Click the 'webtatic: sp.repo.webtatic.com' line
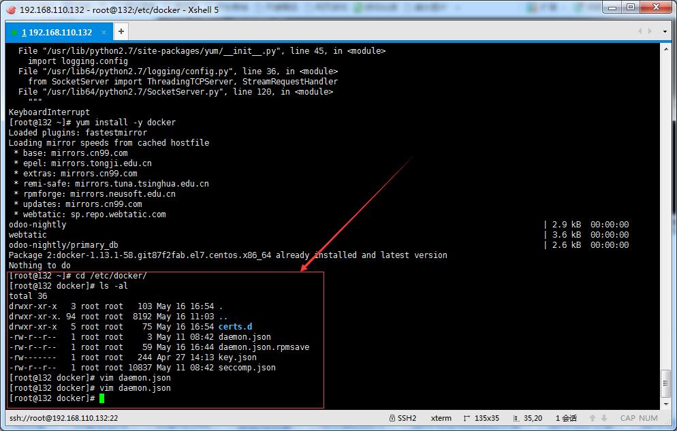The image size is (677, 431). 90,214
